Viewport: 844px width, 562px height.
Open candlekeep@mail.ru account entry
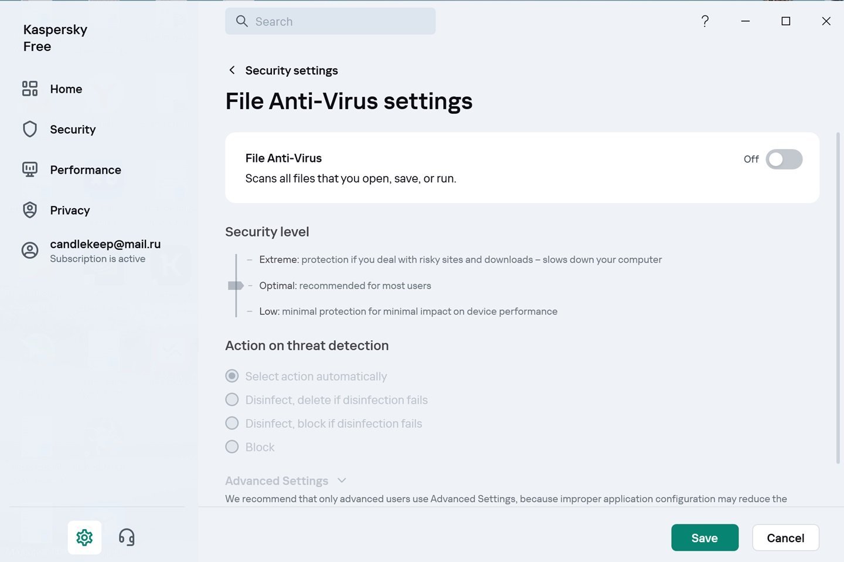105,244
